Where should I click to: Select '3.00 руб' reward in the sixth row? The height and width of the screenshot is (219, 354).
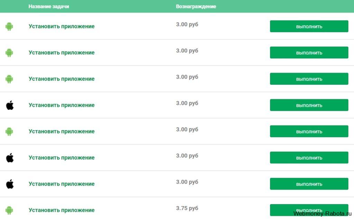[x=187, y=156]
